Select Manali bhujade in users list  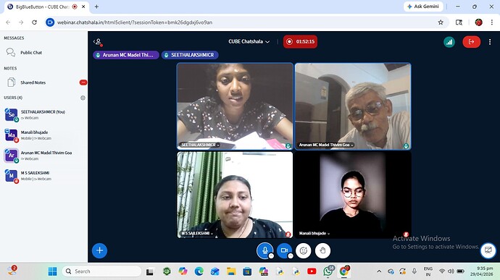pyautogui.click(x=35, y=132)
